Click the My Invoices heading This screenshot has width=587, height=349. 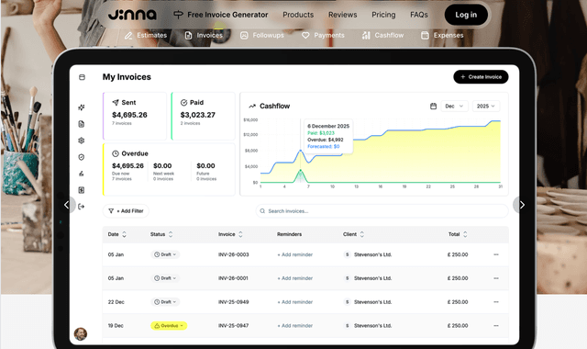127,77
